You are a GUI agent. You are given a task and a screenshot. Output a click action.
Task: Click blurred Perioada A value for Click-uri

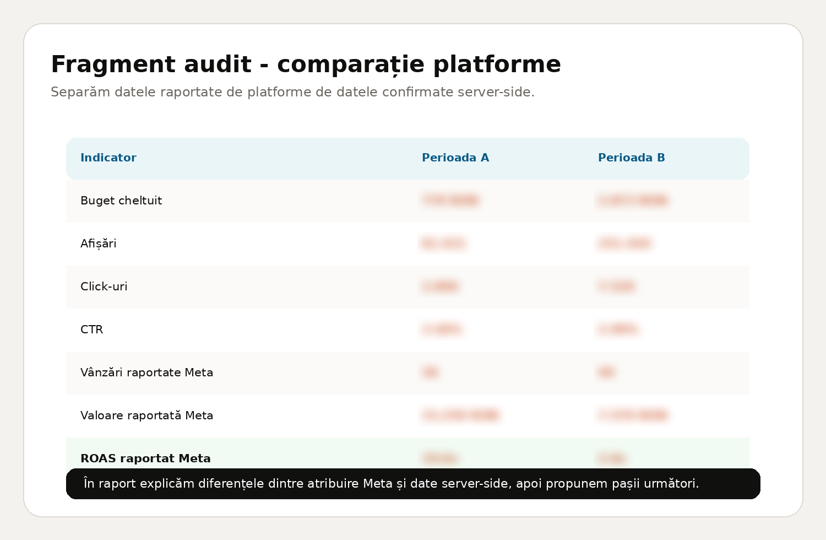(440, 287)
